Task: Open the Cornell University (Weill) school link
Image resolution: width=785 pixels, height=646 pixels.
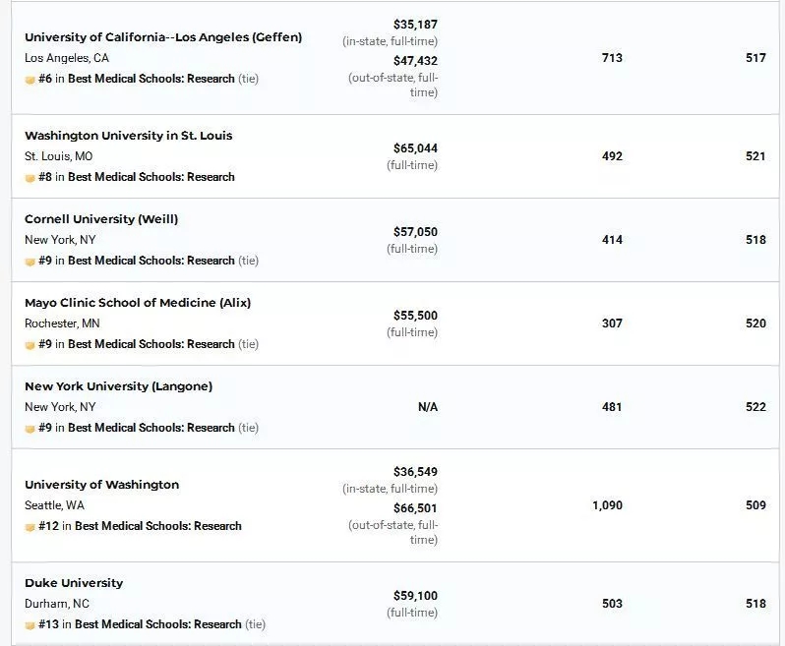Action: 101,219
